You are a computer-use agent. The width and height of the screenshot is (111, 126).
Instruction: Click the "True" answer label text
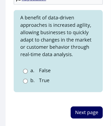point(44,80)
